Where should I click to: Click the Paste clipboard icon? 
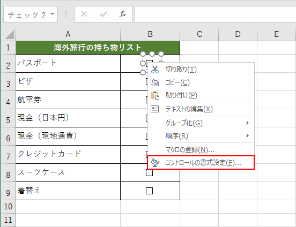[155, 95]
